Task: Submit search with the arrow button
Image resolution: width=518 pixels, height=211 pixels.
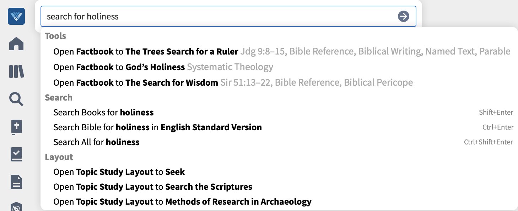Action: (x=403, y=16)
